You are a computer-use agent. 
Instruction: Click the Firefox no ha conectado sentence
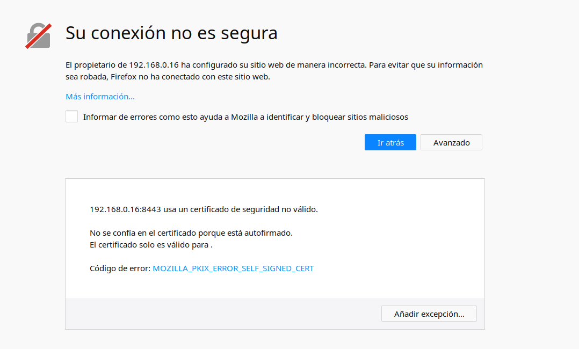[x=190, y=77]
